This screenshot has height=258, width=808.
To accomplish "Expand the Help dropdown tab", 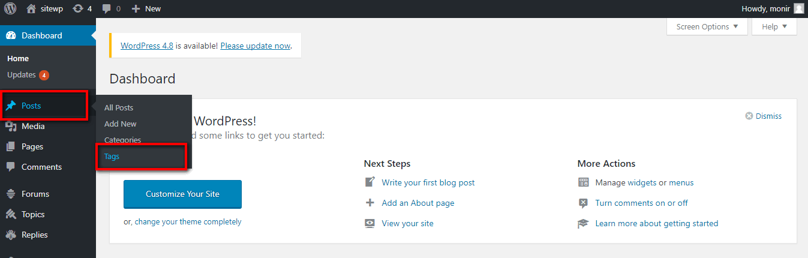I will pyautogui.click(x=774, y=26).
